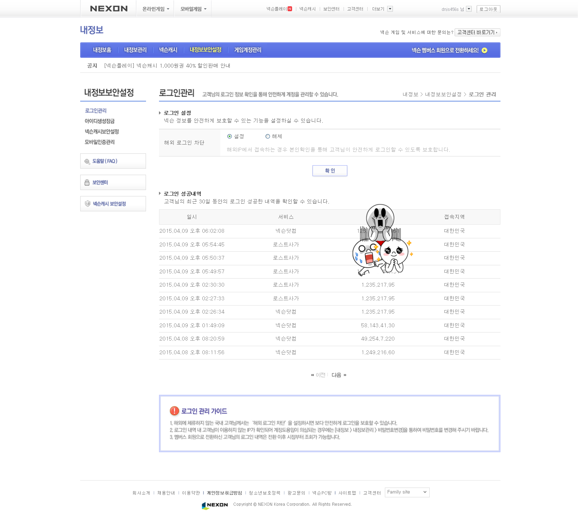This screenshot has height=532, width=581.
Task: Open the dnjs456s account dropdown arrow
Action: [469, 9]
